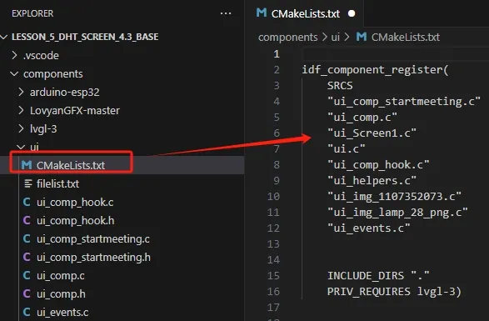Select the CMakeLists.txt editor tab

point(305,13)
